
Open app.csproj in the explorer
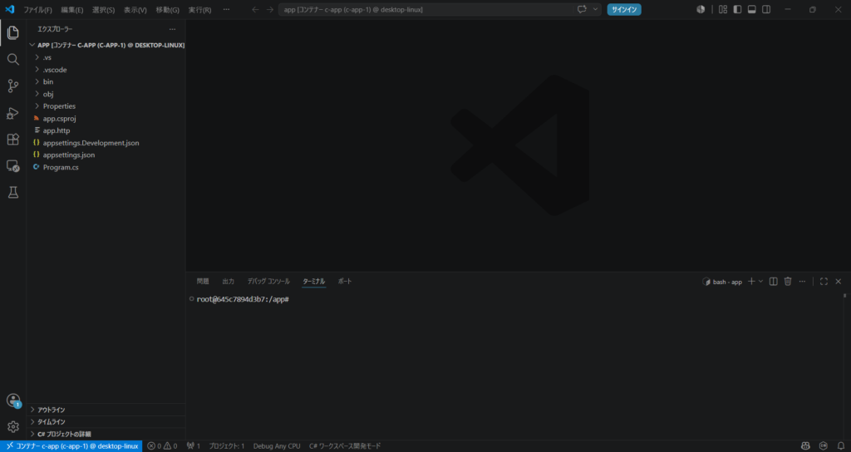[x=106, y=118]
